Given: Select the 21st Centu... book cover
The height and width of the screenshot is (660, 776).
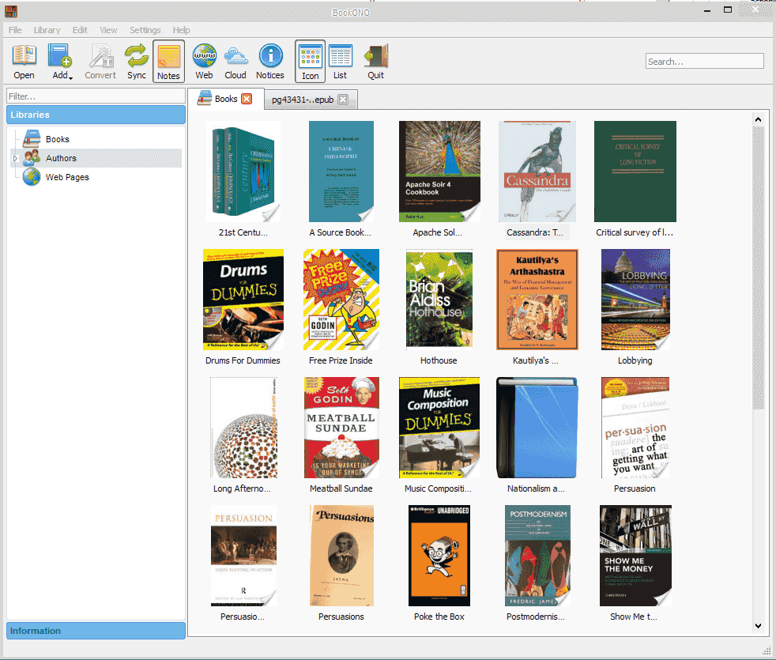Looking at the screenshot, I should [x=243, y=172].
